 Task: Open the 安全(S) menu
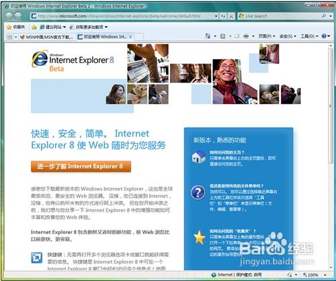point(288,36)
